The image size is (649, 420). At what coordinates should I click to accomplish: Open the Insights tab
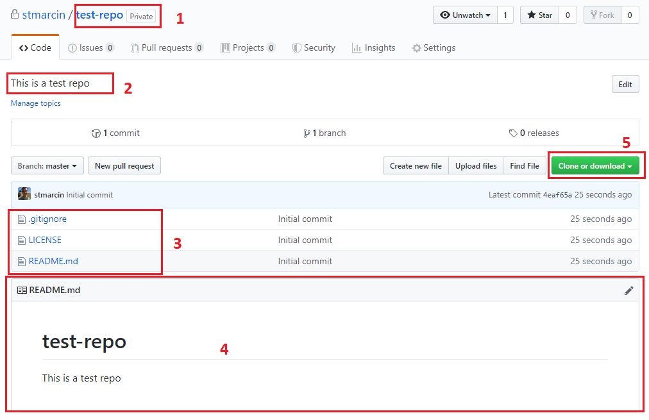tap(374, 48)
